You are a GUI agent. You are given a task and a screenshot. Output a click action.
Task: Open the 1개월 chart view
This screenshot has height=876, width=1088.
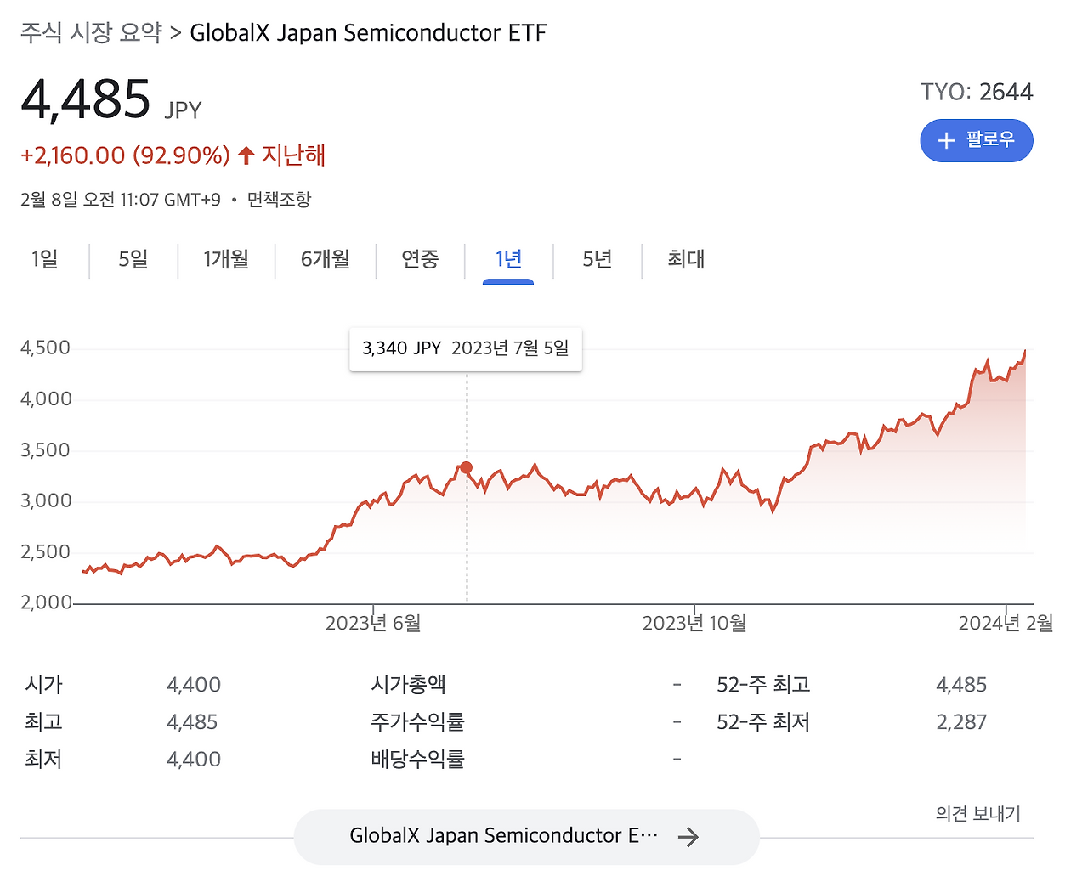226,260
